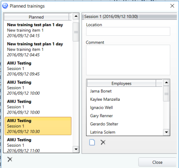The image size is (179, 168).
Task: Close dialog via title bar X
Action: (x=172, y=6)
